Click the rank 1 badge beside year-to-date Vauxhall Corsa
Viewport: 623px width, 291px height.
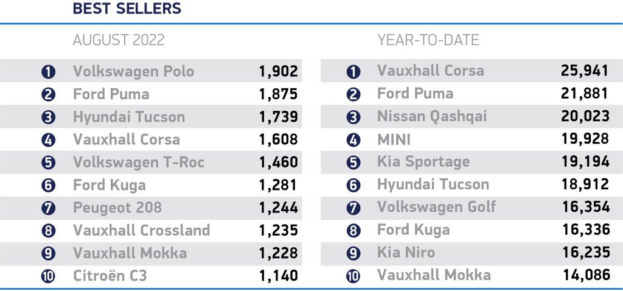pos(353,72)
